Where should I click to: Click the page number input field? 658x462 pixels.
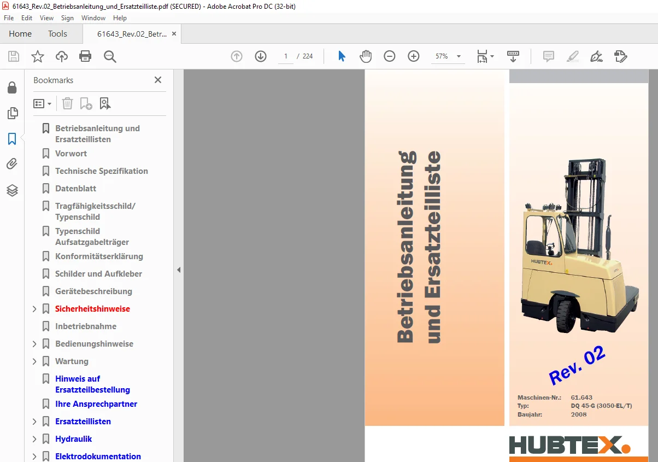tap(285, 56)
